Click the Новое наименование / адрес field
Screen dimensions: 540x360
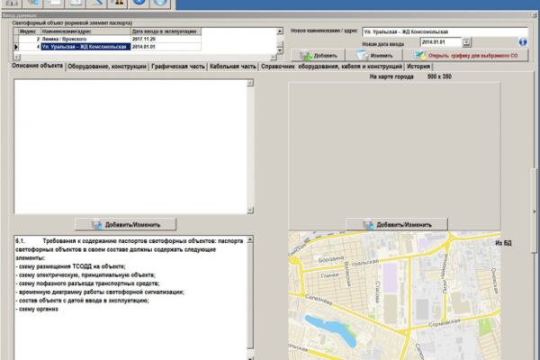445,31
